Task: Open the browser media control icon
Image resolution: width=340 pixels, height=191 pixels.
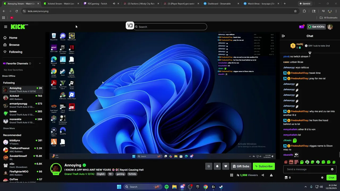Action: 323,11
